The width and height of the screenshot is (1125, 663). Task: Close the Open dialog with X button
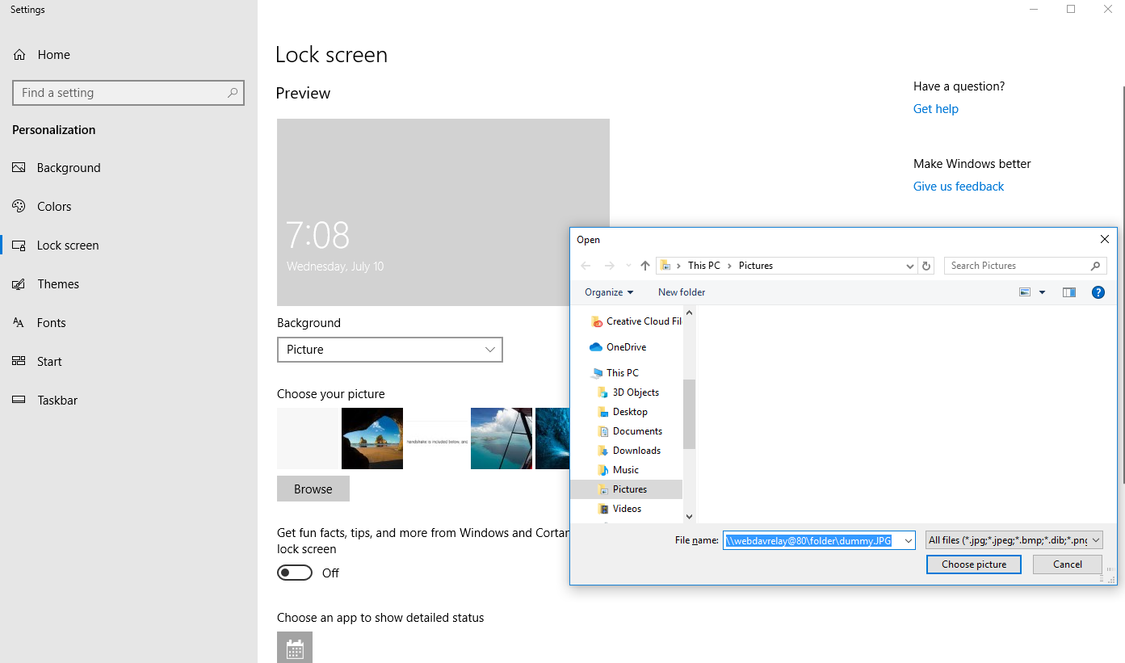pos(1105,239)
